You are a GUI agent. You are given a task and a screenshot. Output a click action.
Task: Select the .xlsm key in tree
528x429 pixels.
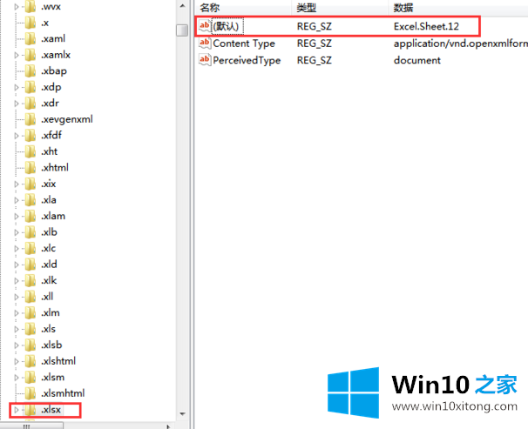click(x=54, y=377)
